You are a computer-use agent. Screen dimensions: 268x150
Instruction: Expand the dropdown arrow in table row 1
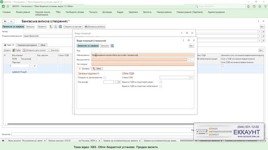tap(31, 66)
